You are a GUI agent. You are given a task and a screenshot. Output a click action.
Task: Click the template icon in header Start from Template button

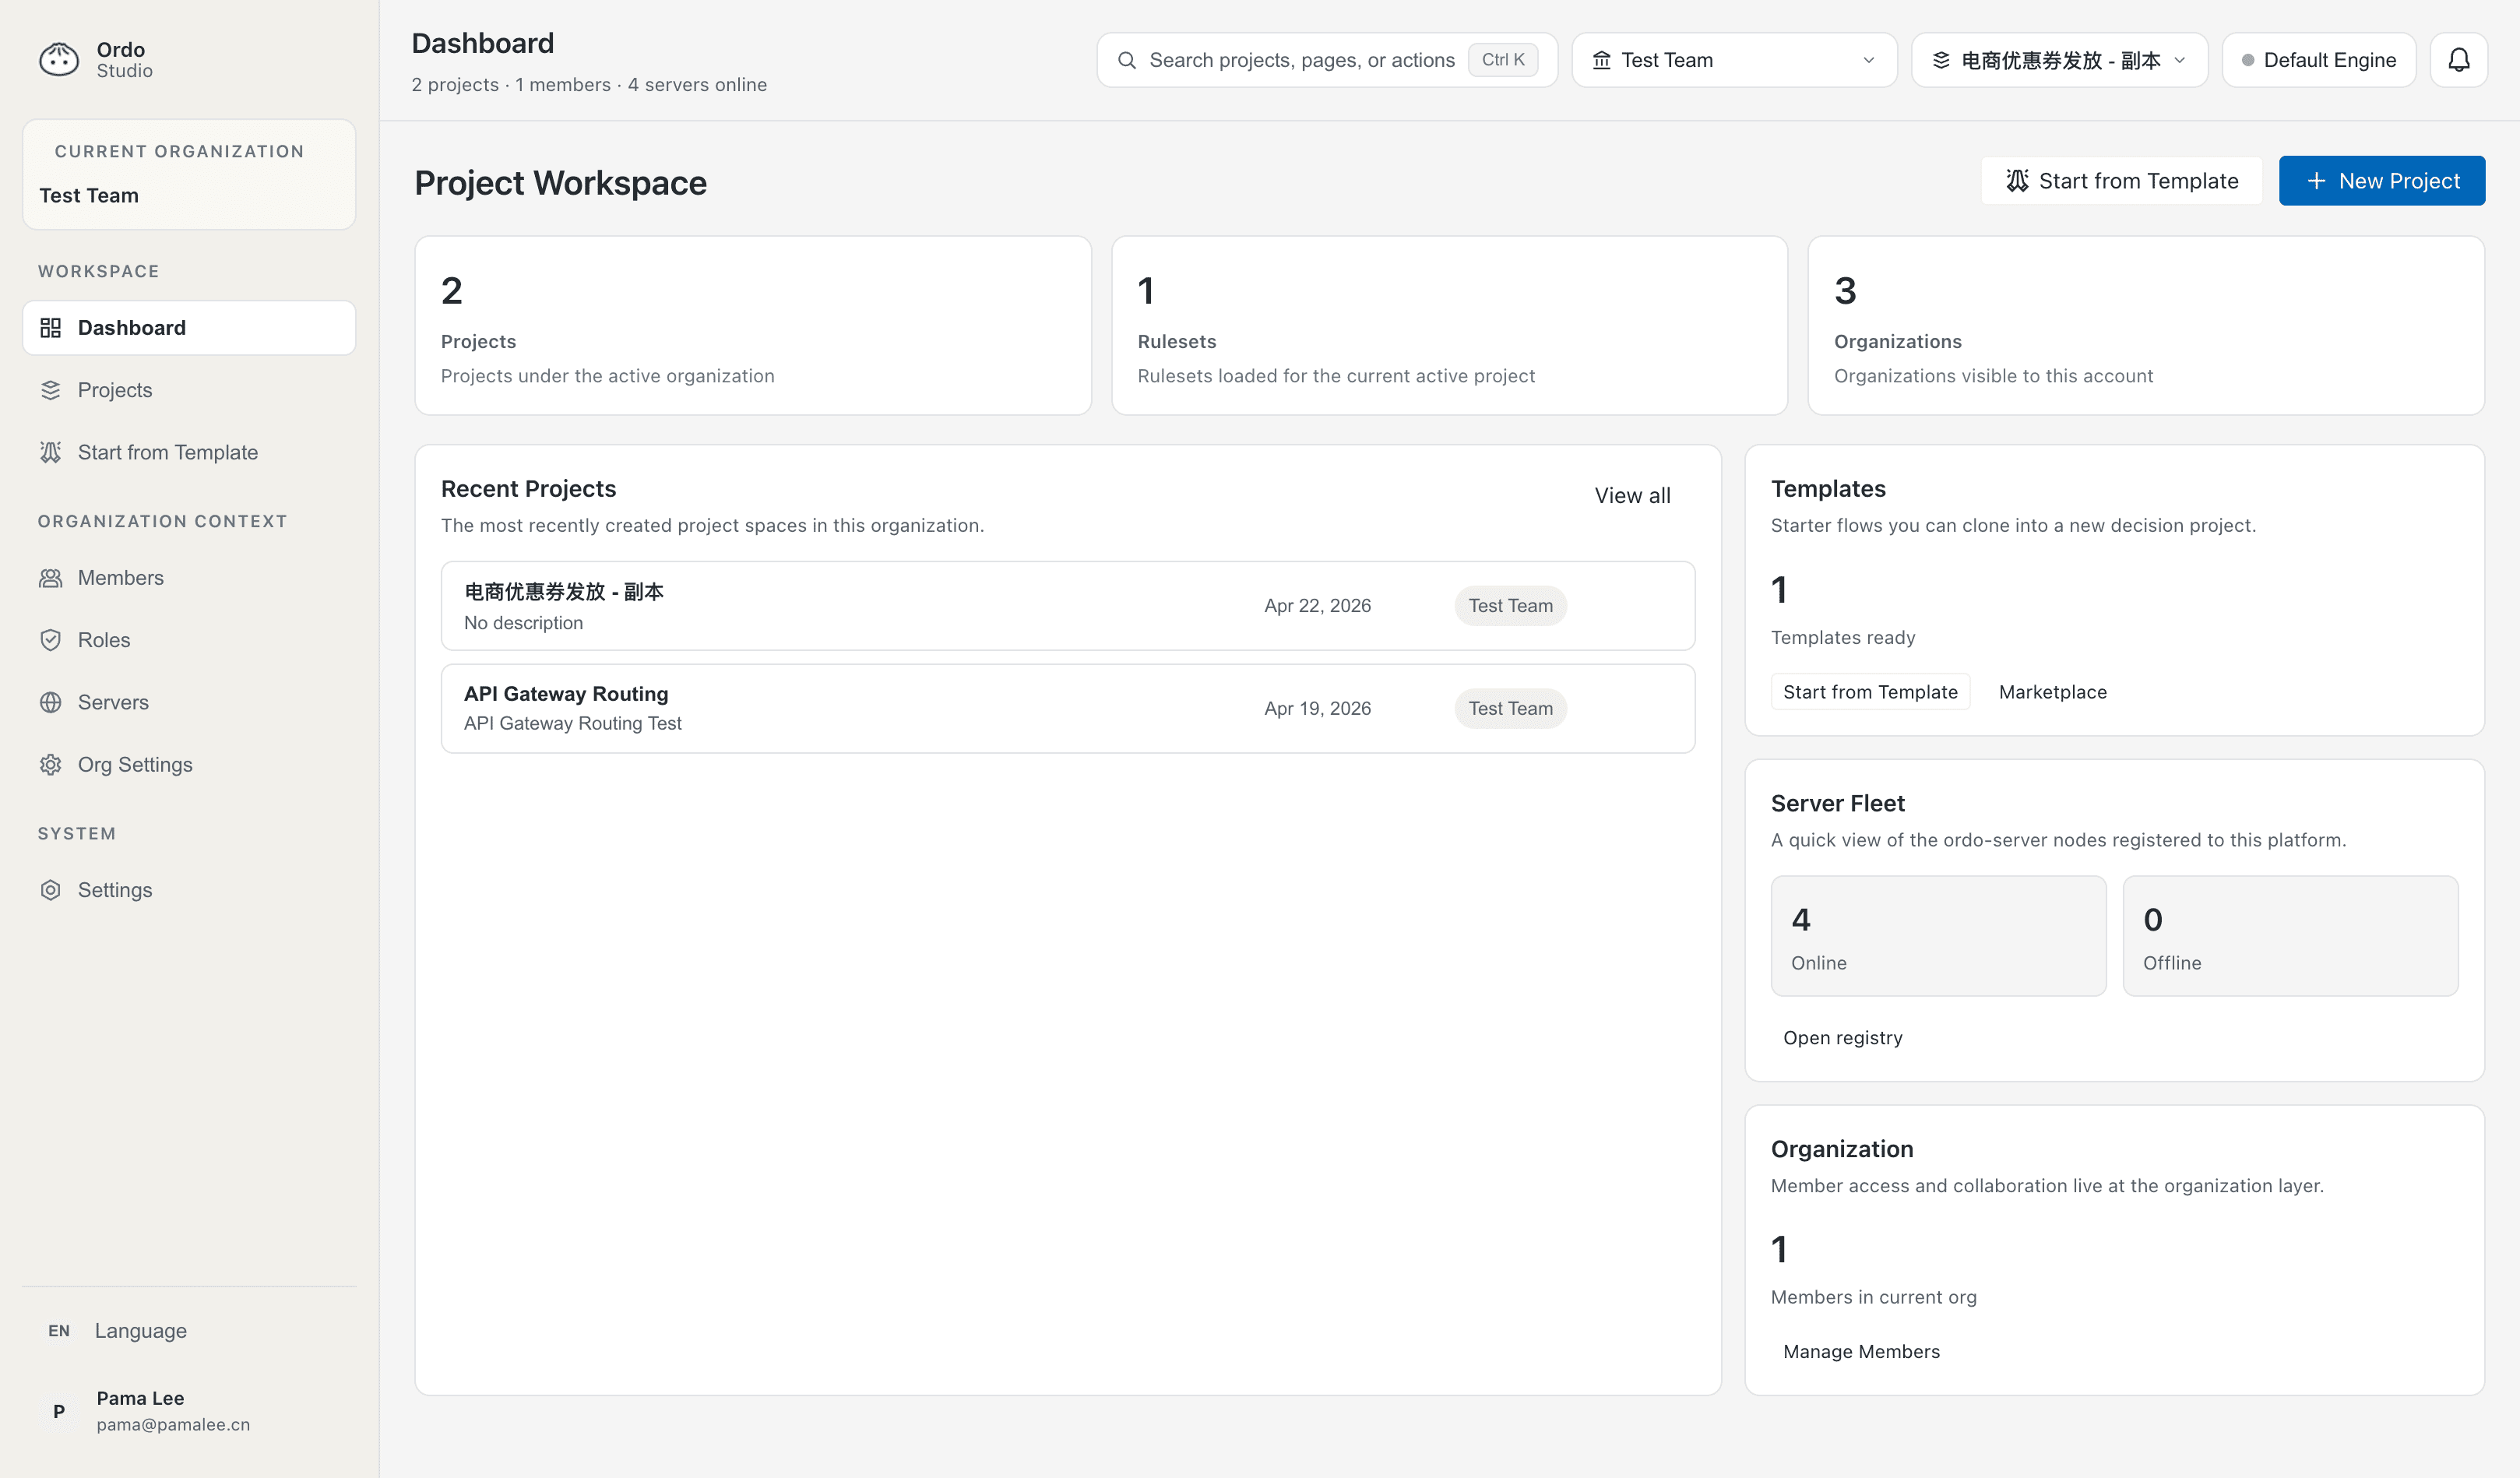tap(2017, 181)
